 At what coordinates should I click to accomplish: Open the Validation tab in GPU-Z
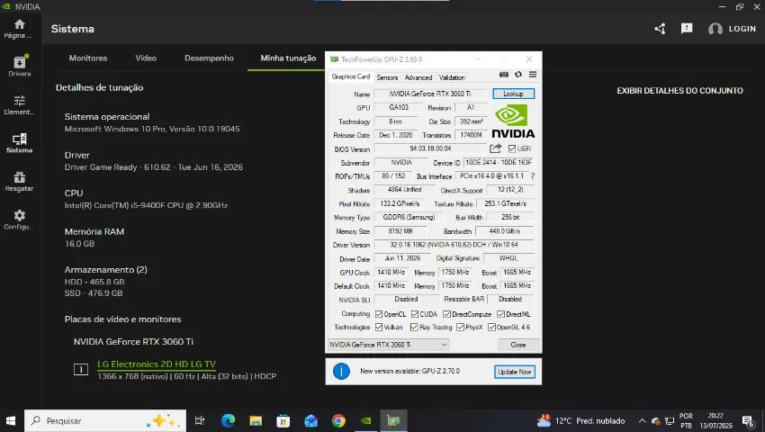(452, 77)
